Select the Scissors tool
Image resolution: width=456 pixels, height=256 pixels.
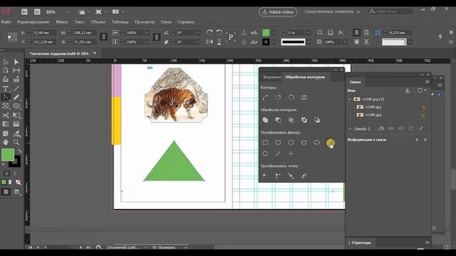6,115
